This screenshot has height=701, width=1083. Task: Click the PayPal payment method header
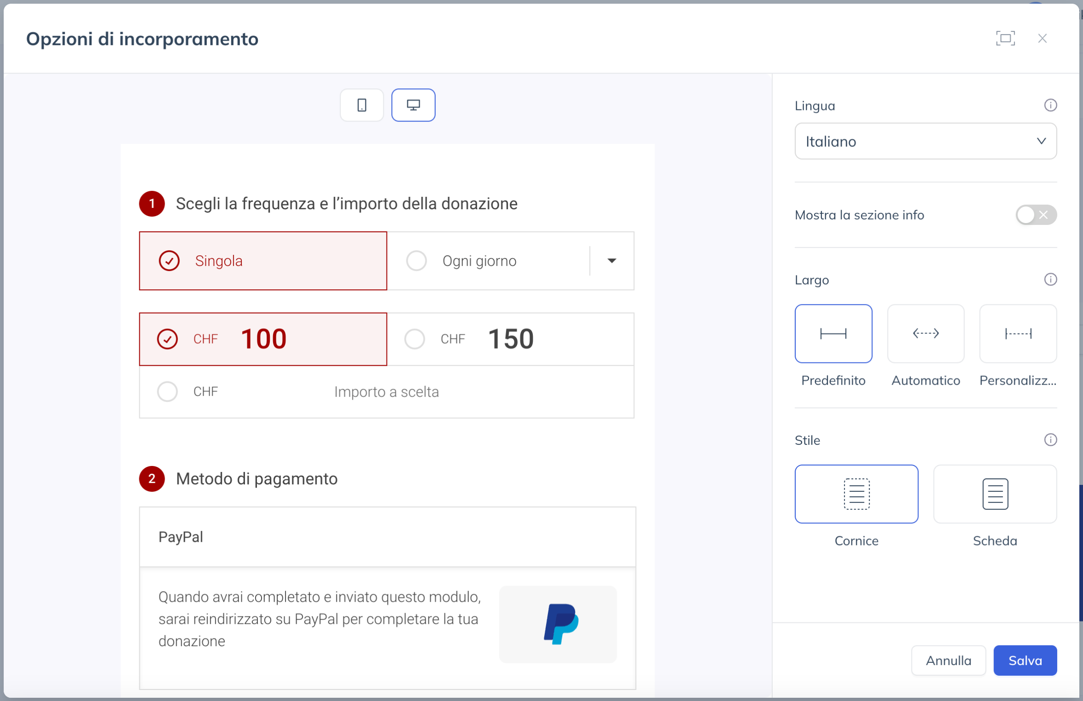[x=388, y=537]
